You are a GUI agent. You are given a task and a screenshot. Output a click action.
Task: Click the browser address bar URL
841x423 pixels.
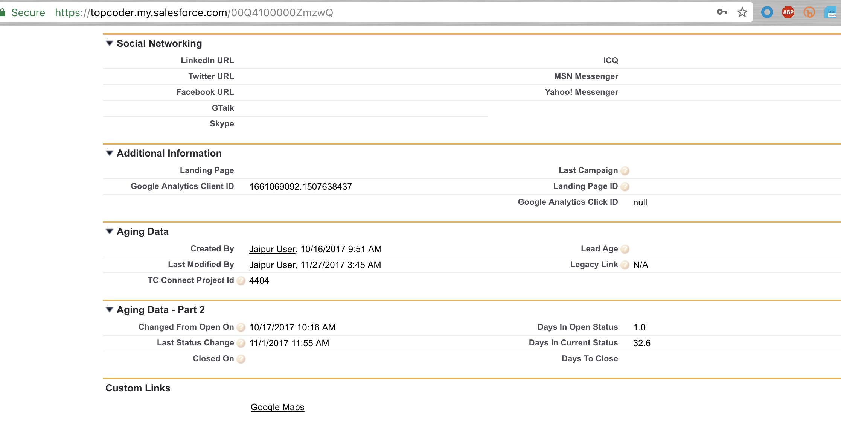click(194, 13)
